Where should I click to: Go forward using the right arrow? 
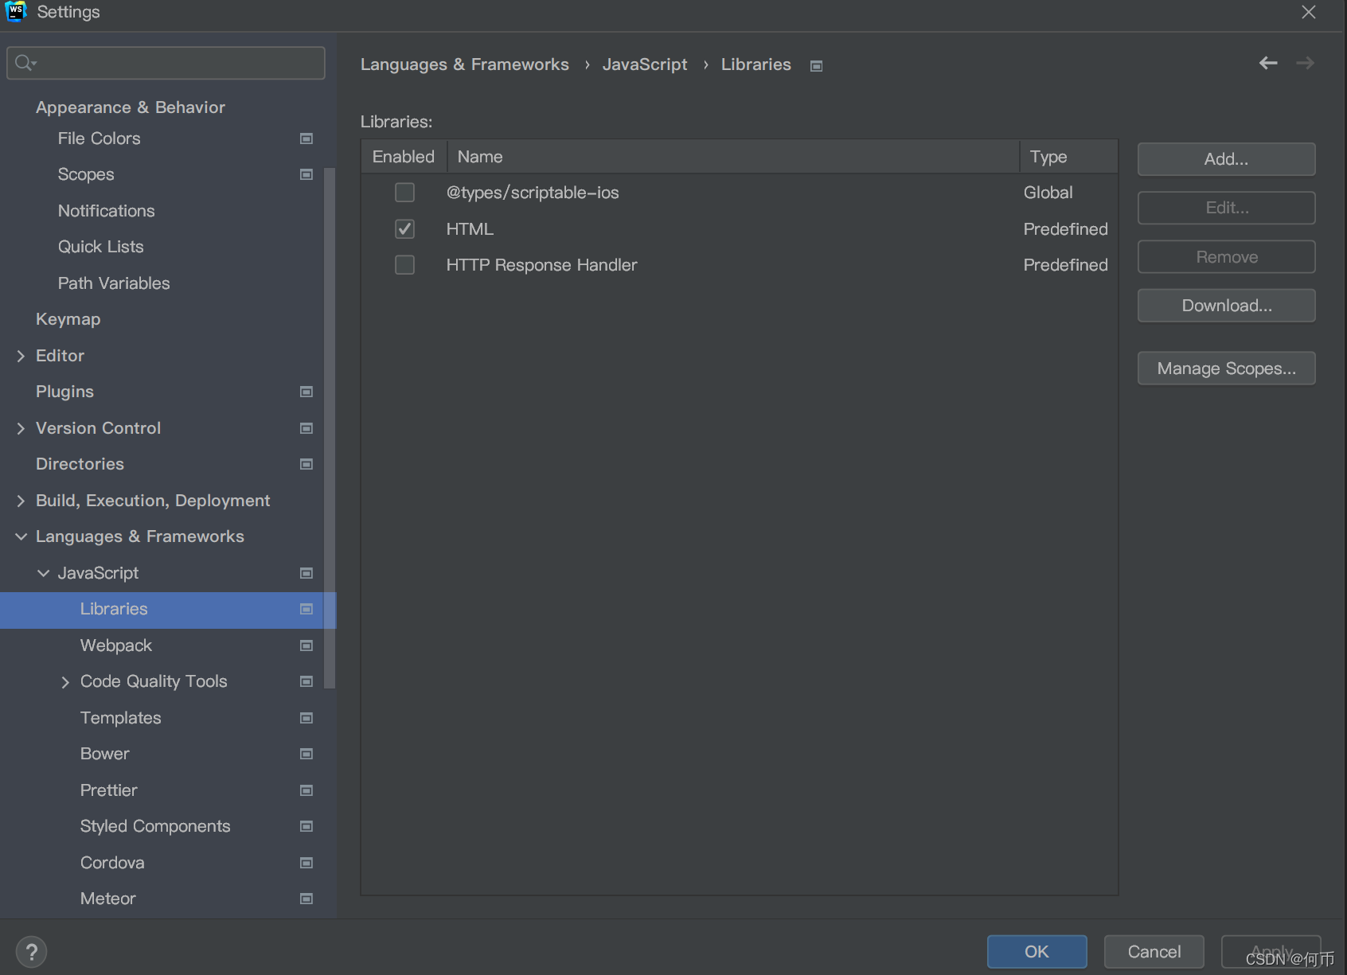coord(1305,63)
